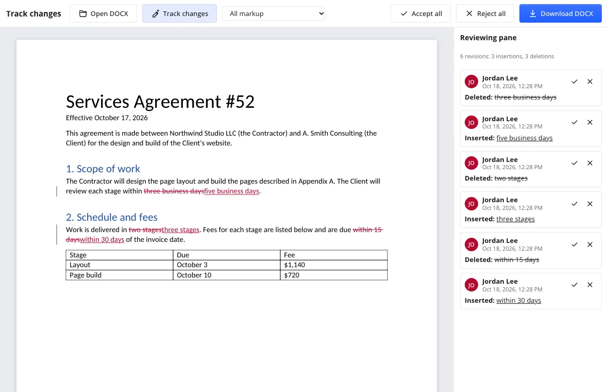Click inserted 'within 30 days' in document

pos(102,239)
